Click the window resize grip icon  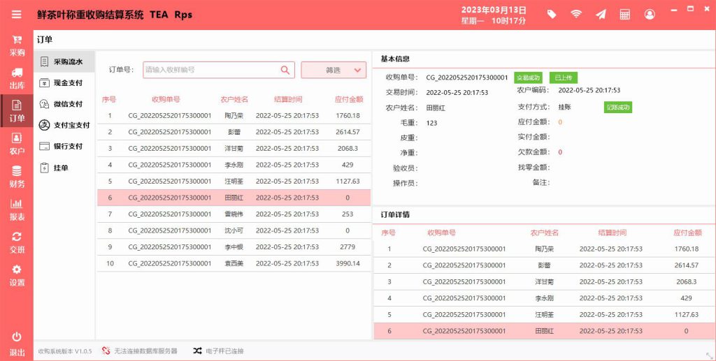tap(709, 355)
